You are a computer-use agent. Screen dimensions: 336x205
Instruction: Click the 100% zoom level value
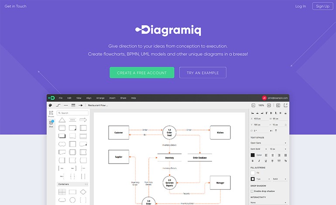point(261,105)
